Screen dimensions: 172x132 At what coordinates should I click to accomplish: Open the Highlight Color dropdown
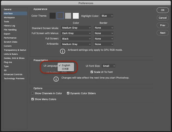coord(107,16)
